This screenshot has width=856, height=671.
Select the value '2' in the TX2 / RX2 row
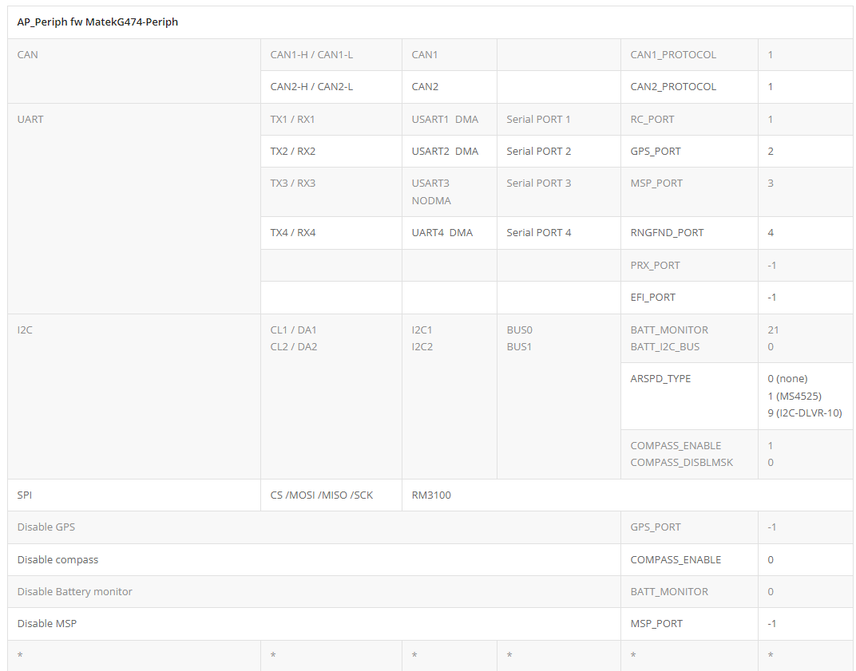tap(771, 151)
